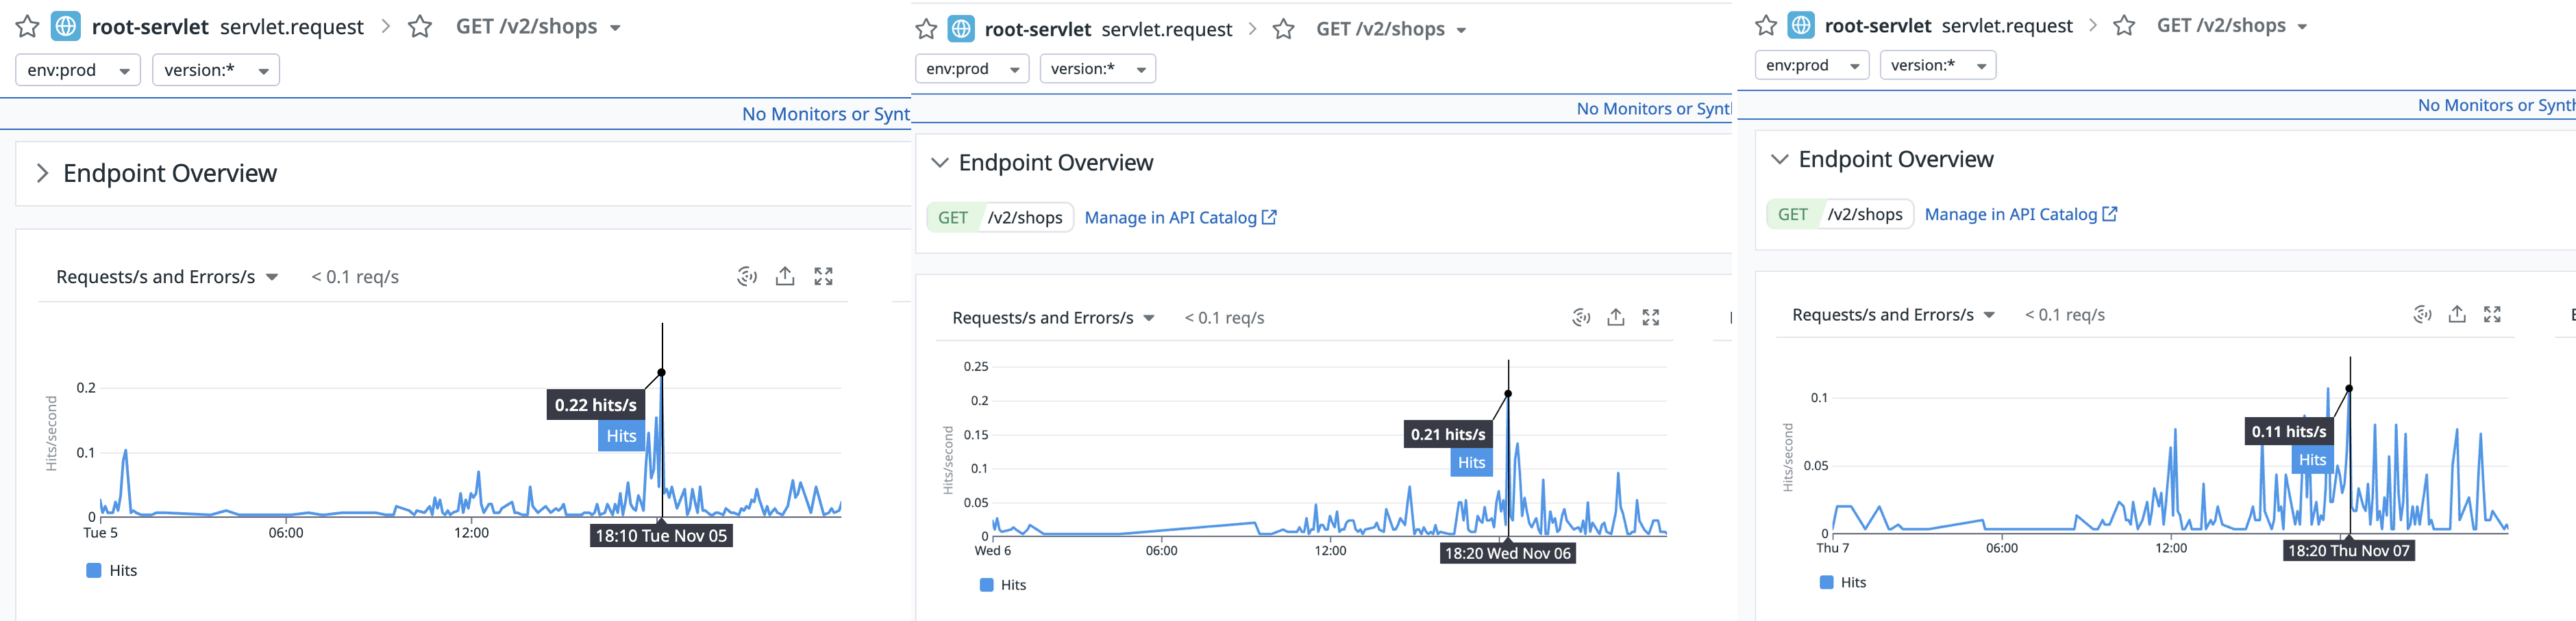Click the fullscreen icon on the Tue 5 chart
The height and width of the screenshot is (621, 2576).
(x=823, y=276)
